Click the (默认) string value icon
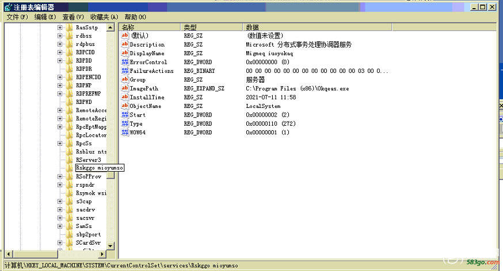The width and height of the screenshot is (503, 271). point(125,36)
